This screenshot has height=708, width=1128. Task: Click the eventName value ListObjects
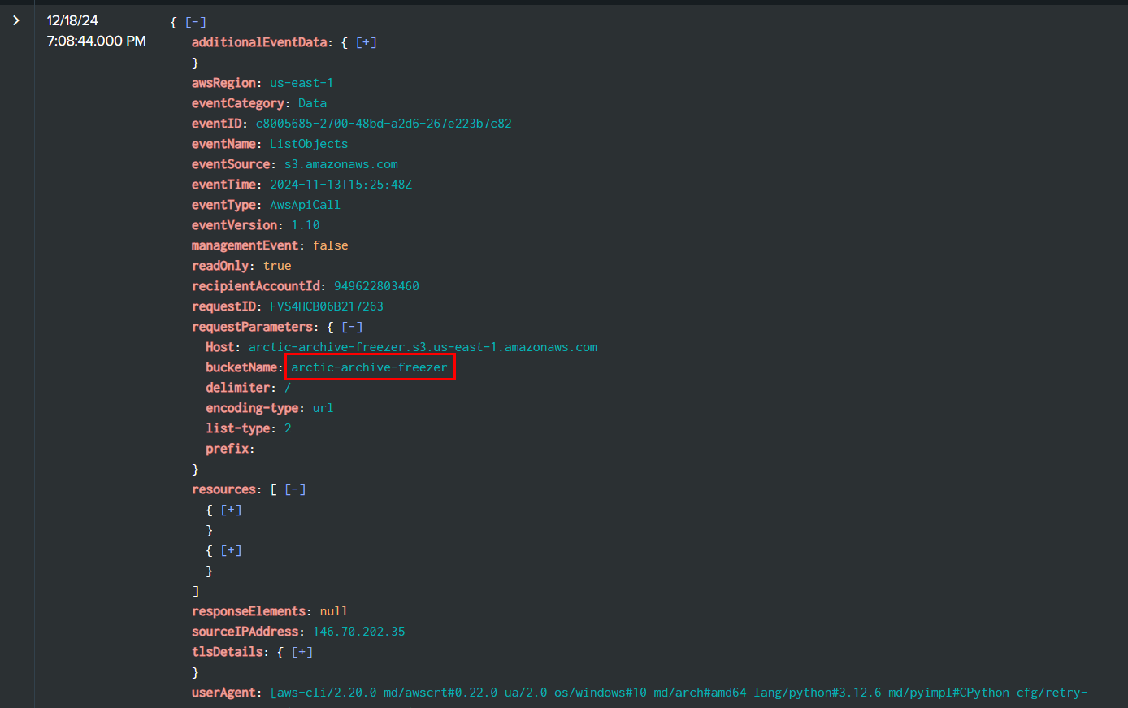pyautogui.click(x=309, y=144)
